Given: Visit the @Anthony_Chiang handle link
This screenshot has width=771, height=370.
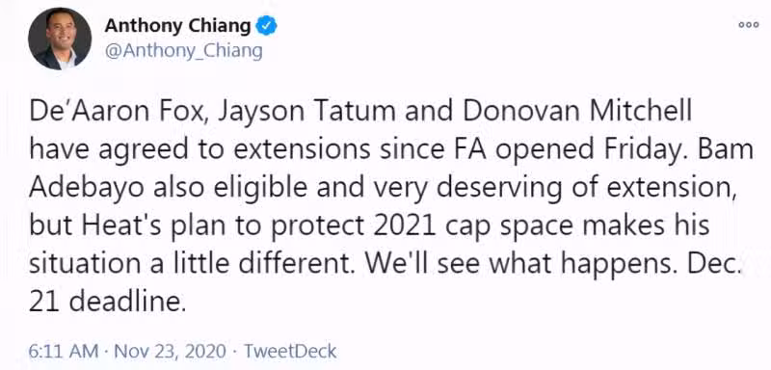Looking at the screenshot, I should tap(183, 51).
